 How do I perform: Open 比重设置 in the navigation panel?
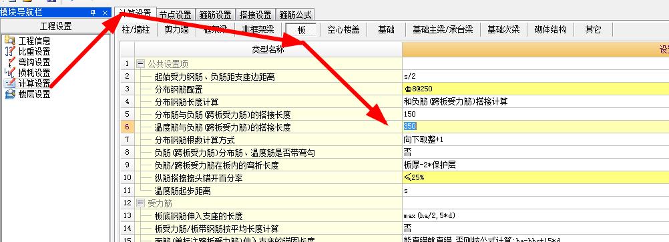tap(34, 51)
